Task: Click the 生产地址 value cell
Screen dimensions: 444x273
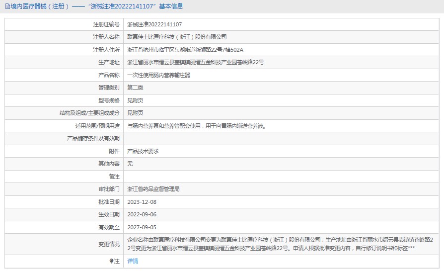Action: tap(195, 62)
